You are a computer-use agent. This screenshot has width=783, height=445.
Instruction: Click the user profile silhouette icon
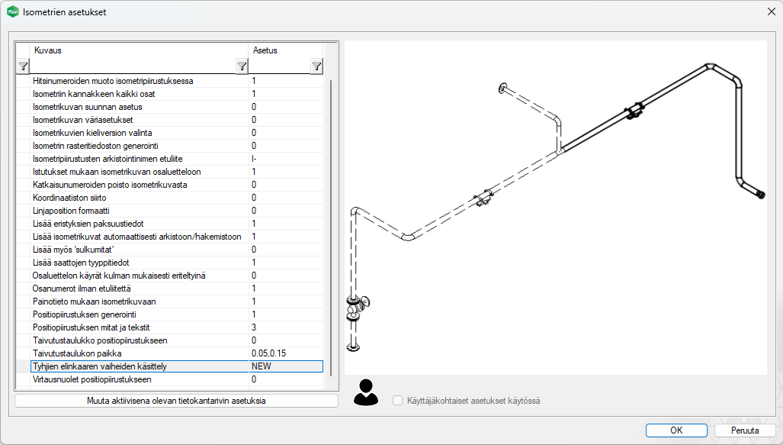pyautogui.click(x=366, y=392)
